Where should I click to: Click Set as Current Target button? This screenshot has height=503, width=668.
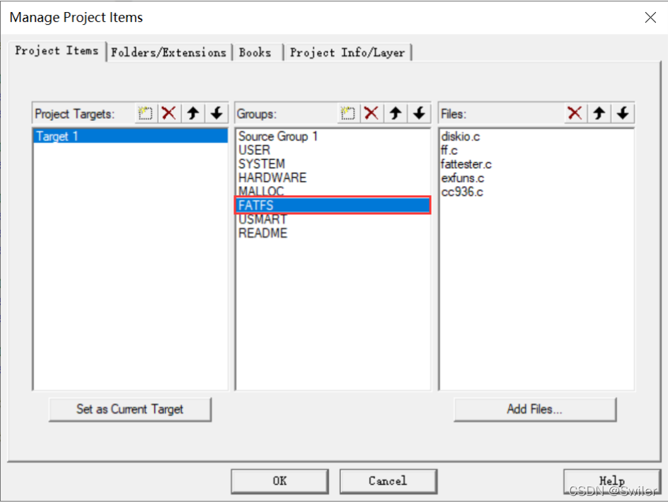click(x=130, y=410)
